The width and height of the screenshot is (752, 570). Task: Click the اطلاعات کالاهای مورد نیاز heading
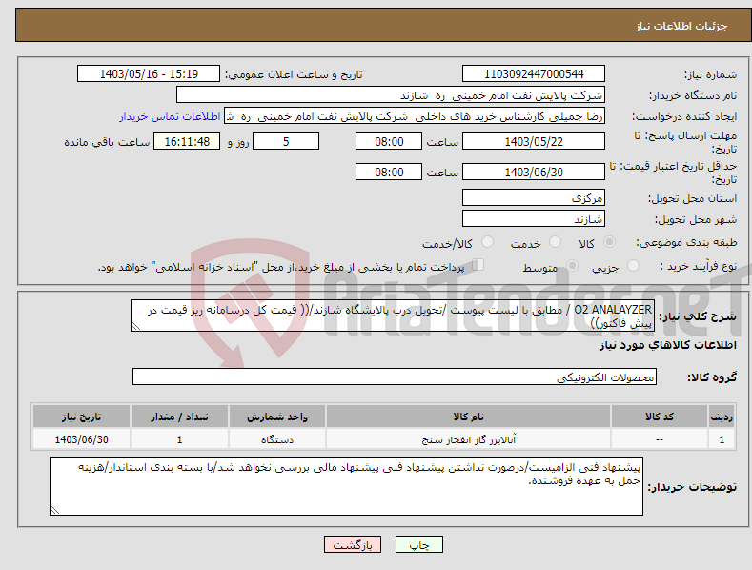tap(667, 345)
